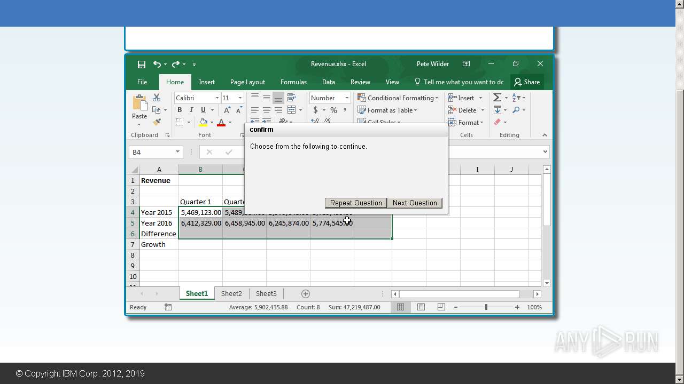Switch to the Insert tab
684x384 pixels.
point(207,82)
